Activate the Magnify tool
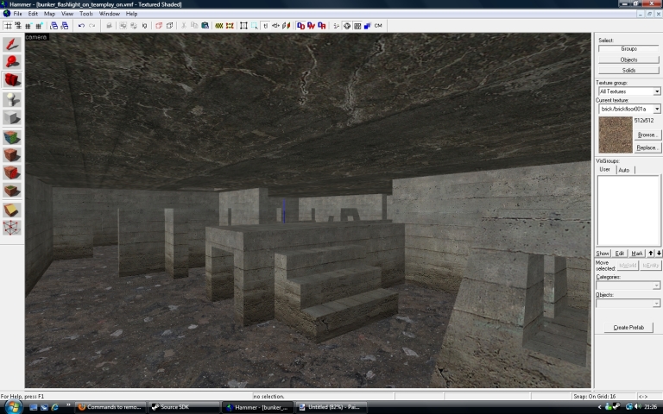This screenshot has height=414, width=663. coord(12,61)
